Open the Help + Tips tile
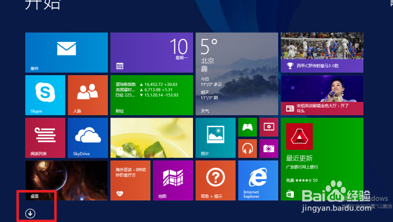This screenshot has width=393, height=222. click(216, 180)
